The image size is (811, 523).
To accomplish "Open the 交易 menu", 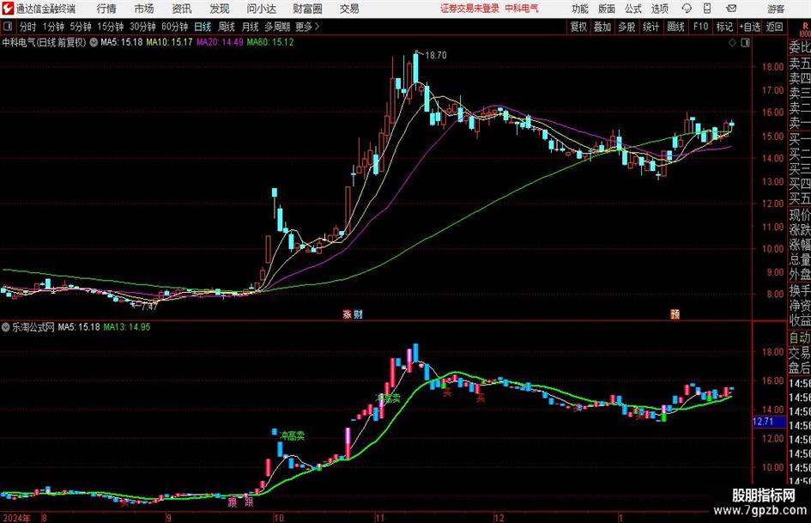I will click(349, 9).
